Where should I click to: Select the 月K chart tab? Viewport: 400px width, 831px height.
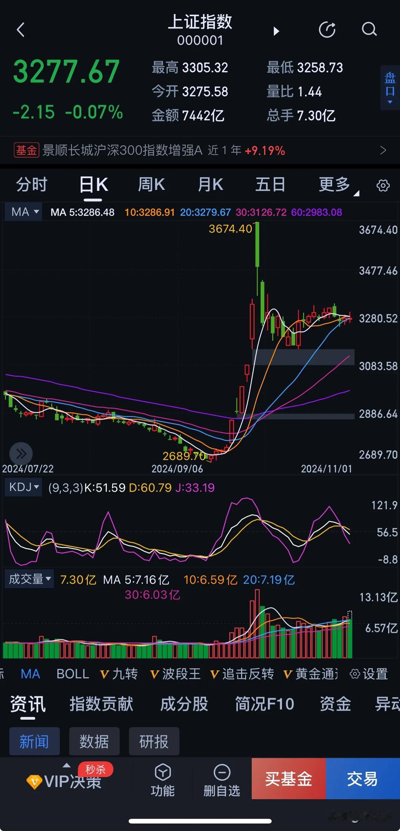click(210, 185)
